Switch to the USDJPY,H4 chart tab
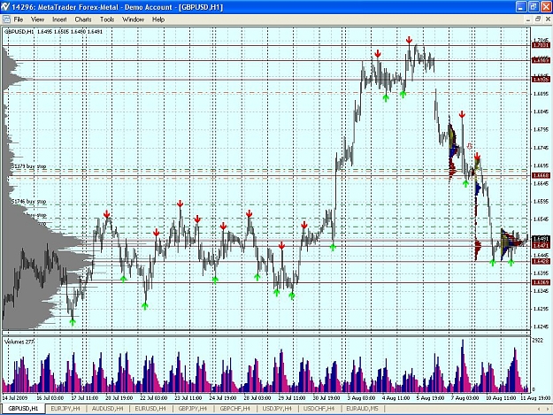553x415 pixels. 277,409
